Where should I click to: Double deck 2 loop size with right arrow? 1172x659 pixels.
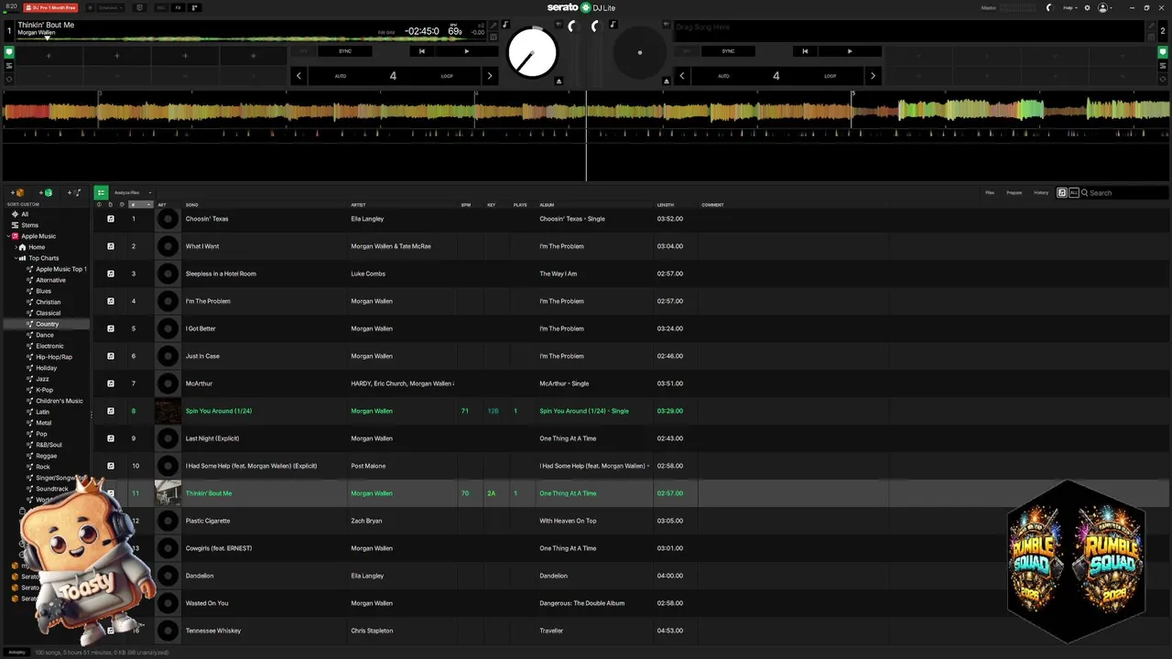point(873,76)
